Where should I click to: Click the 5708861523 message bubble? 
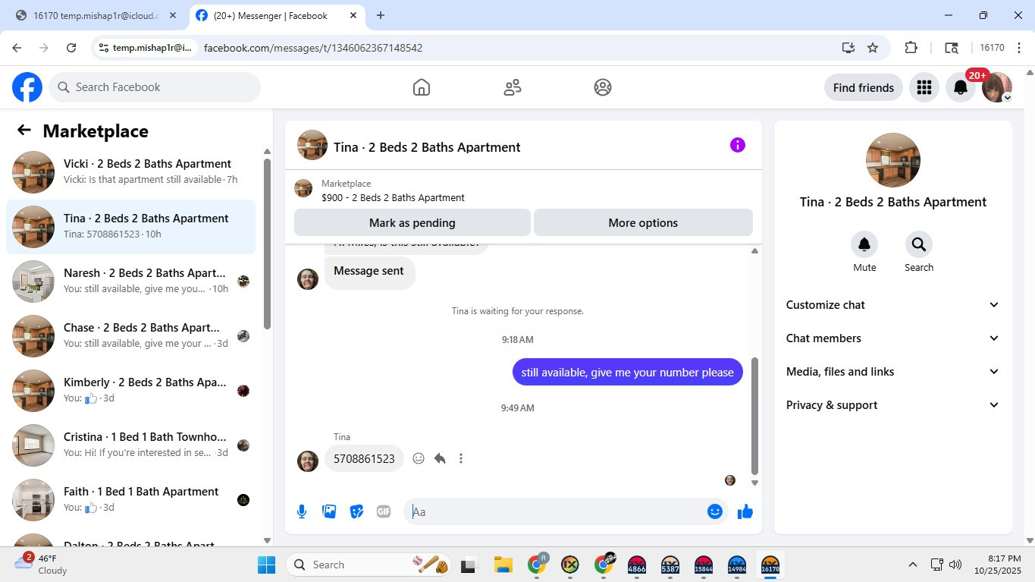364,458
